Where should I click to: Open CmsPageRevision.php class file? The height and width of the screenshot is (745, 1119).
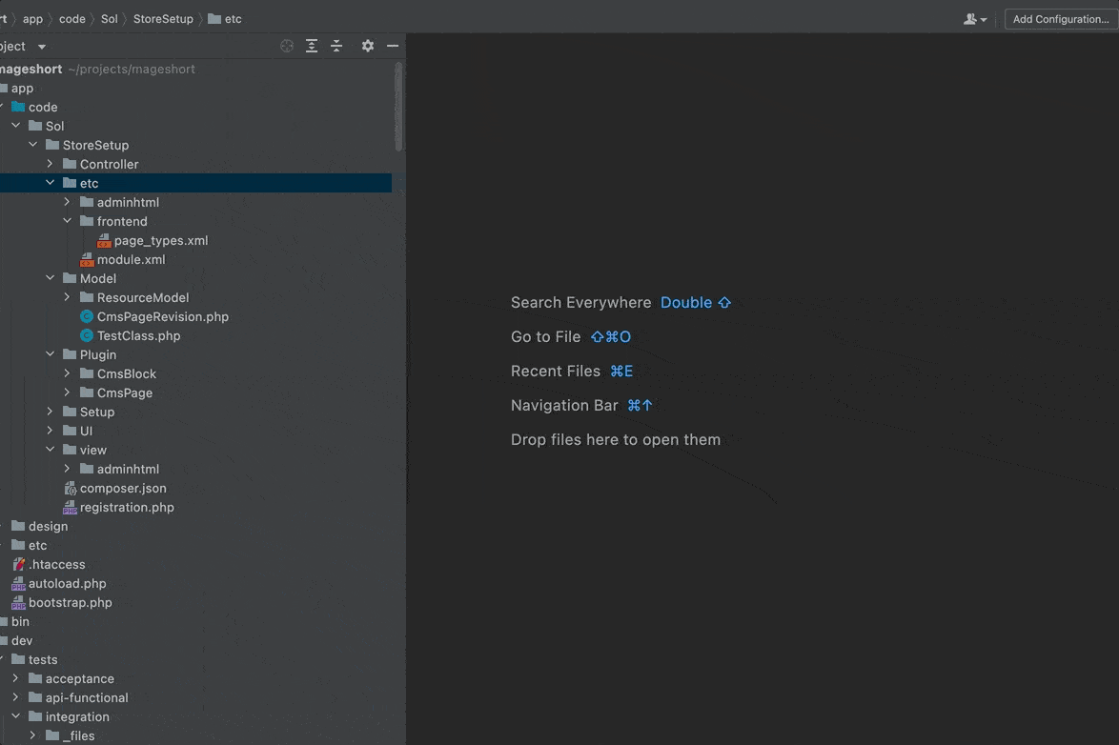point(162,316)
